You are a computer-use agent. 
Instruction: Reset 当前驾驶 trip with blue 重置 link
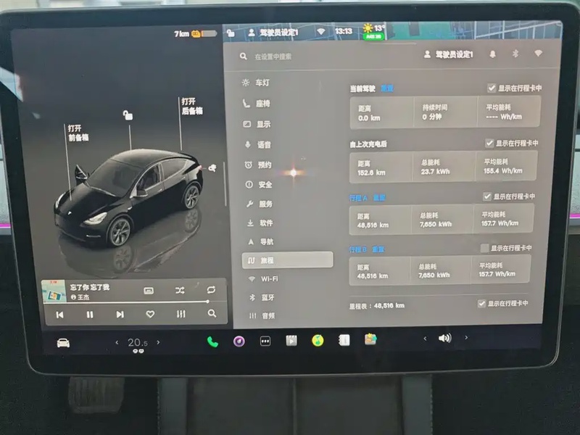pyautogui.click(x=387, y=88)
